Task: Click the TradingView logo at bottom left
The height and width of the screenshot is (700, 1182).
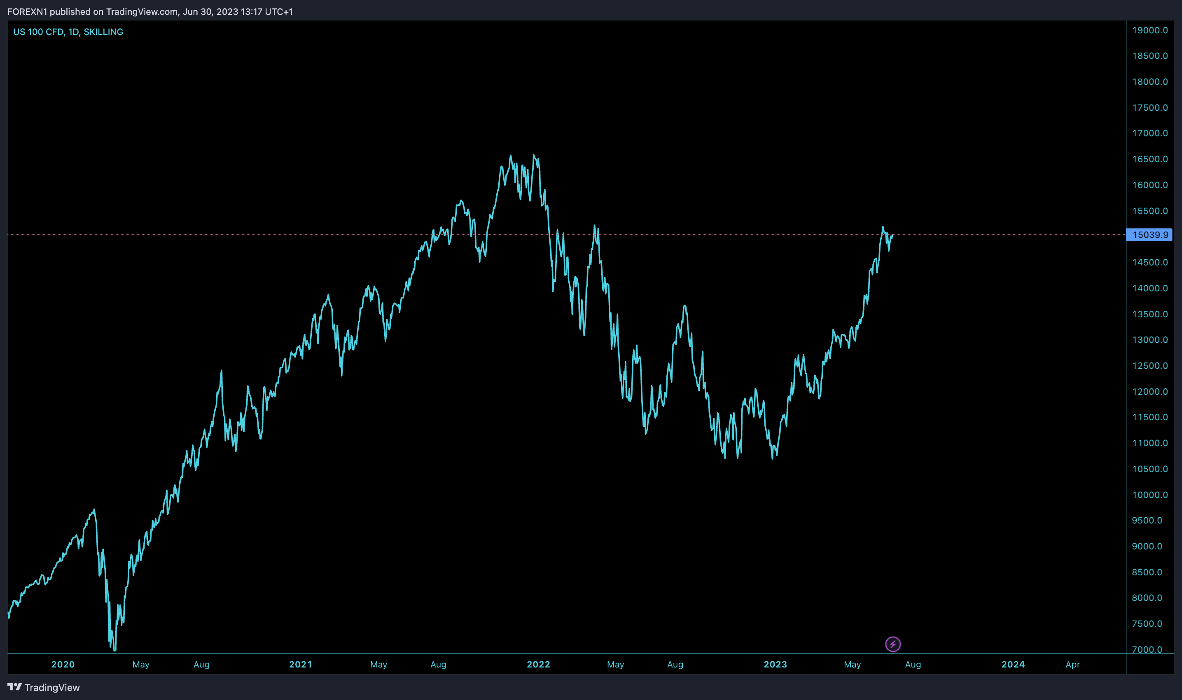Action: pos(44,687)
